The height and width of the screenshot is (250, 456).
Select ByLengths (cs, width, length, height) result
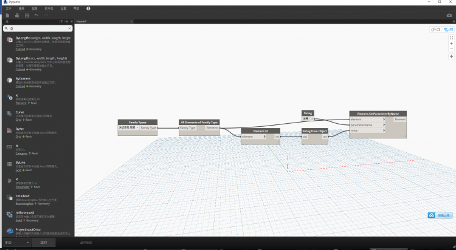tap(38, 64)
